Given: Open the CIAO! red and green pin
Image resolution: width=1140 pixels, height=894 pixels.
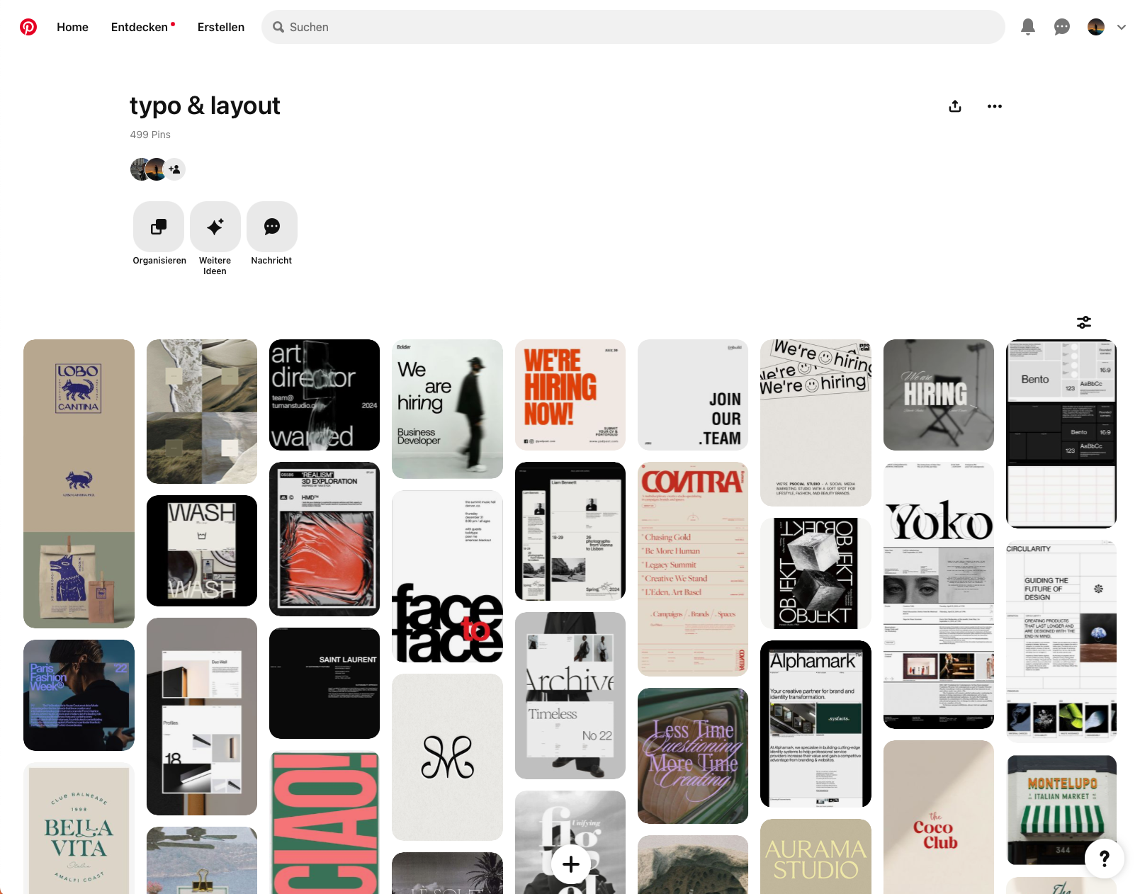Looking at the screenshot, I should coord(324,822).
